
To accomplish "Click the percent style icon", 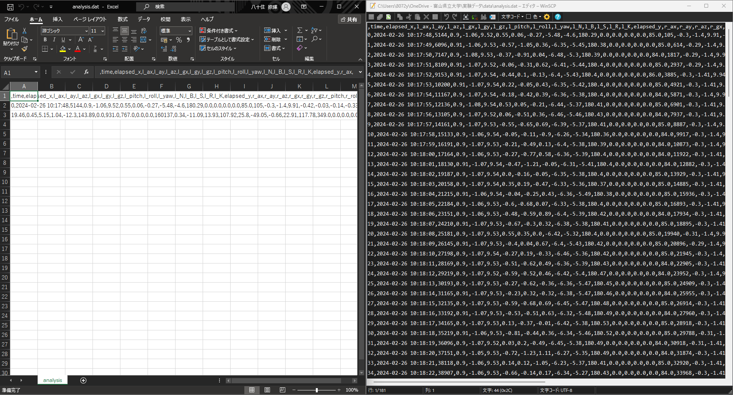I will tap(179, 40).
